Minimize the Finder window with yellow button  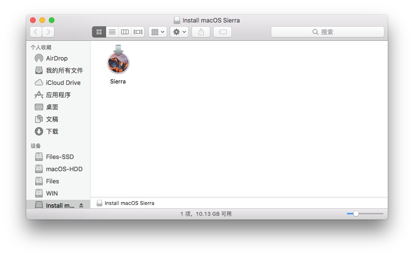point(42,20)
